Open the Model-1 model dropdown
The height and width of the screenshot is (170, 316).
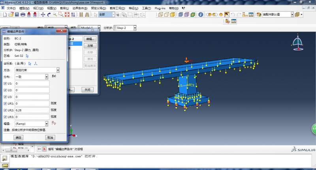click(99, 28)
